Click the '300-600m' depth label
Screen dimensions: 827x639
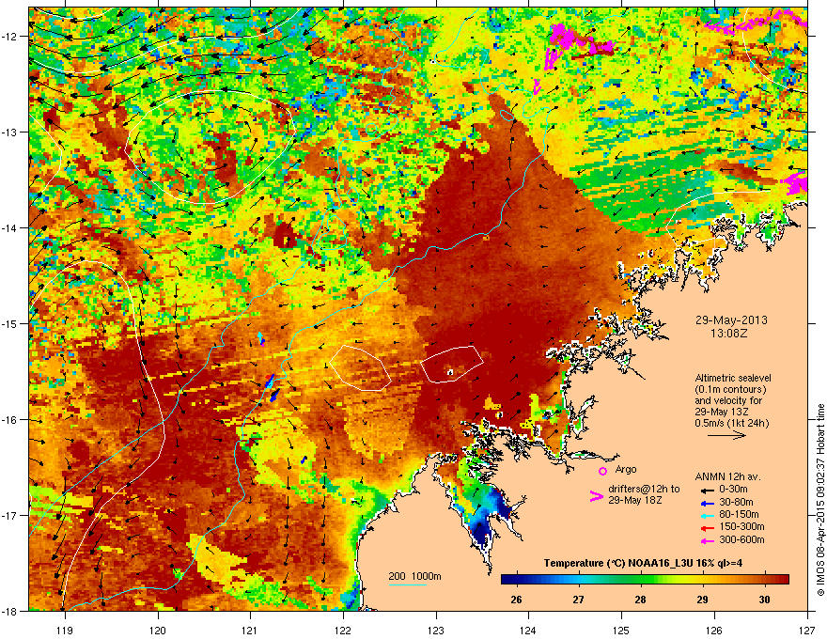coord(741,540)
